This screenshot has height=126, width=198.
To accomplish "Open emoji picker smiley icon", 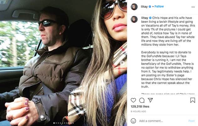I will [x=133, y=121].
